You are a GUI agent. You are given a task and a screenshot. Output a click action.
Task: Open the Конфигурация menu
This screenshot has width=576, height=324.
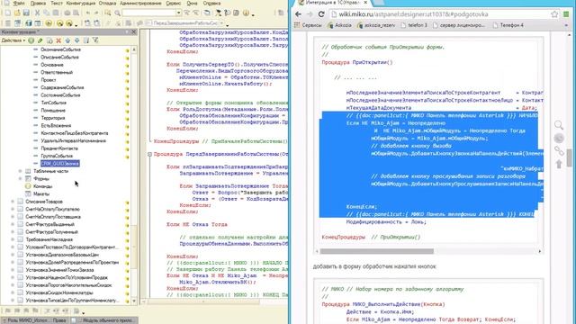pos(80,3)
